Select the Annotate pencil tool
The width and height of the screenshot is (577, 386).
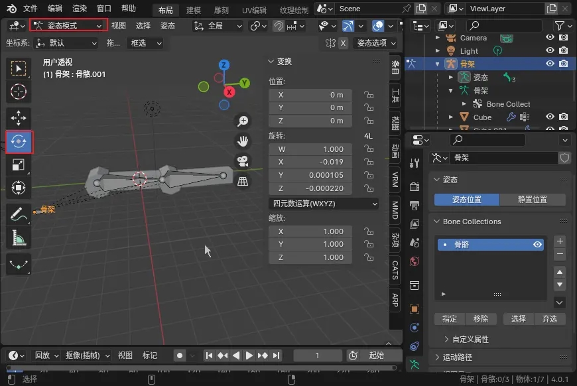(19, 214)
